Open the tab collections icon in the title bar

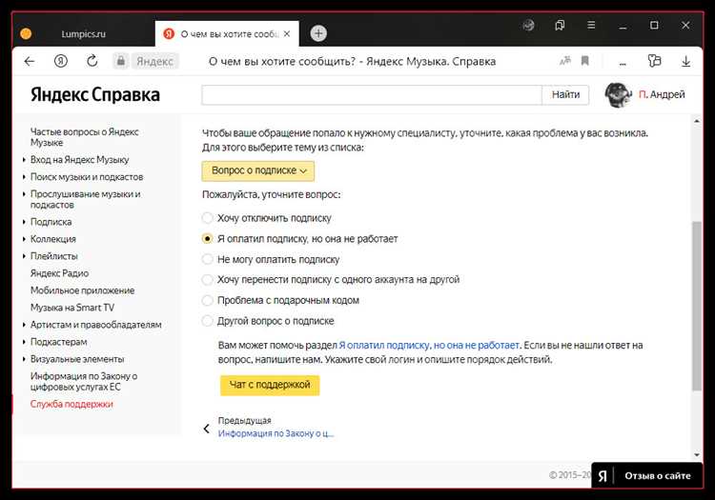click(x=560, y=25)
